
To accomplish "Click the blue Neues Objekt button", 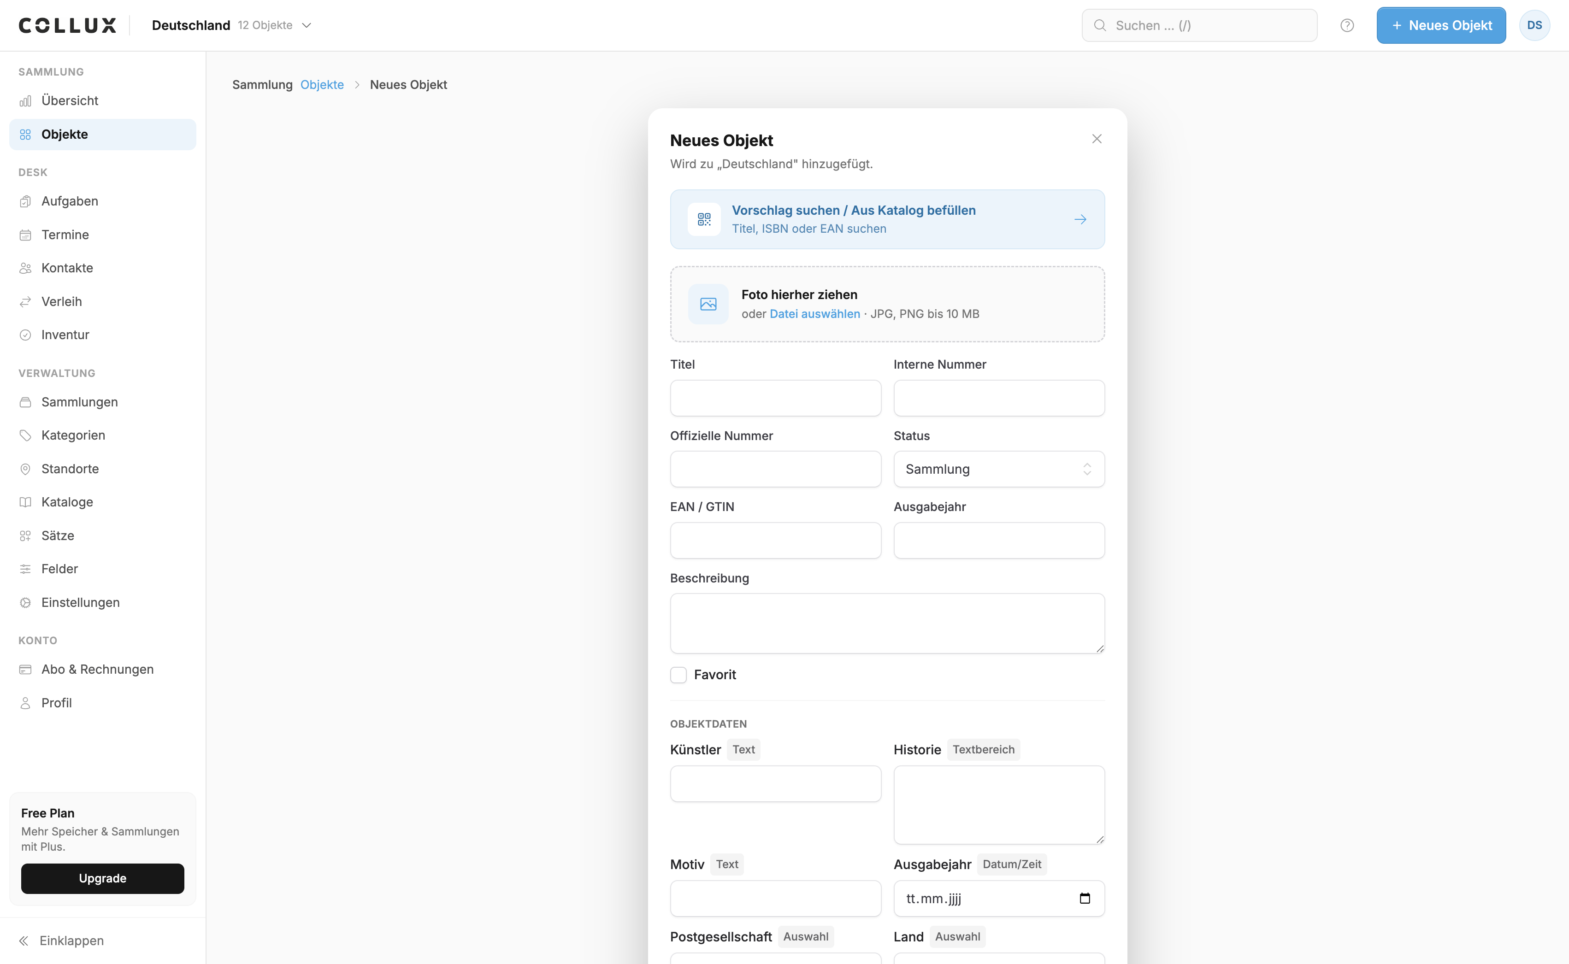I will pos(1441,25).
